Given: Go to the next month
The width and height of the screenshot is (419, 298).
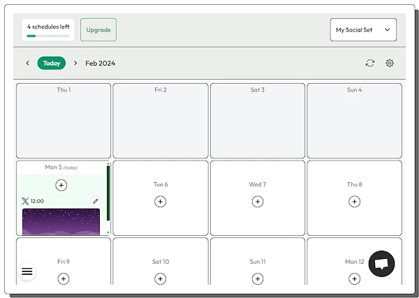Looking at the screenshot, I should pos(75,63).
